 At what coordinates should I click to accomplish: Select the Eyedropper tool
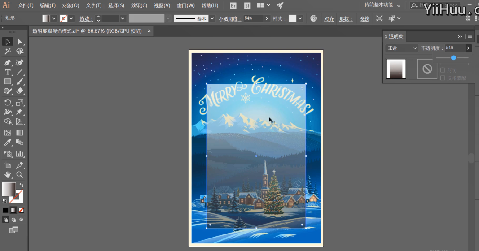pos(8,143)
